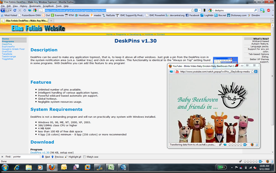
Task: Open the Bookmarks menu
Action: point(35,6)
